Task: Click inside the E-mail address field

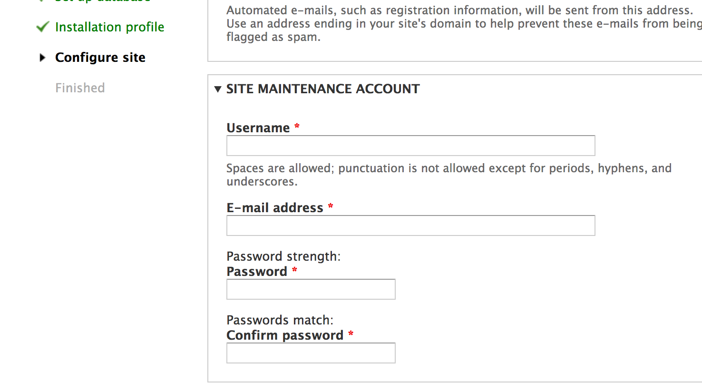Action: pyautogui.click(x=410, y=225)
